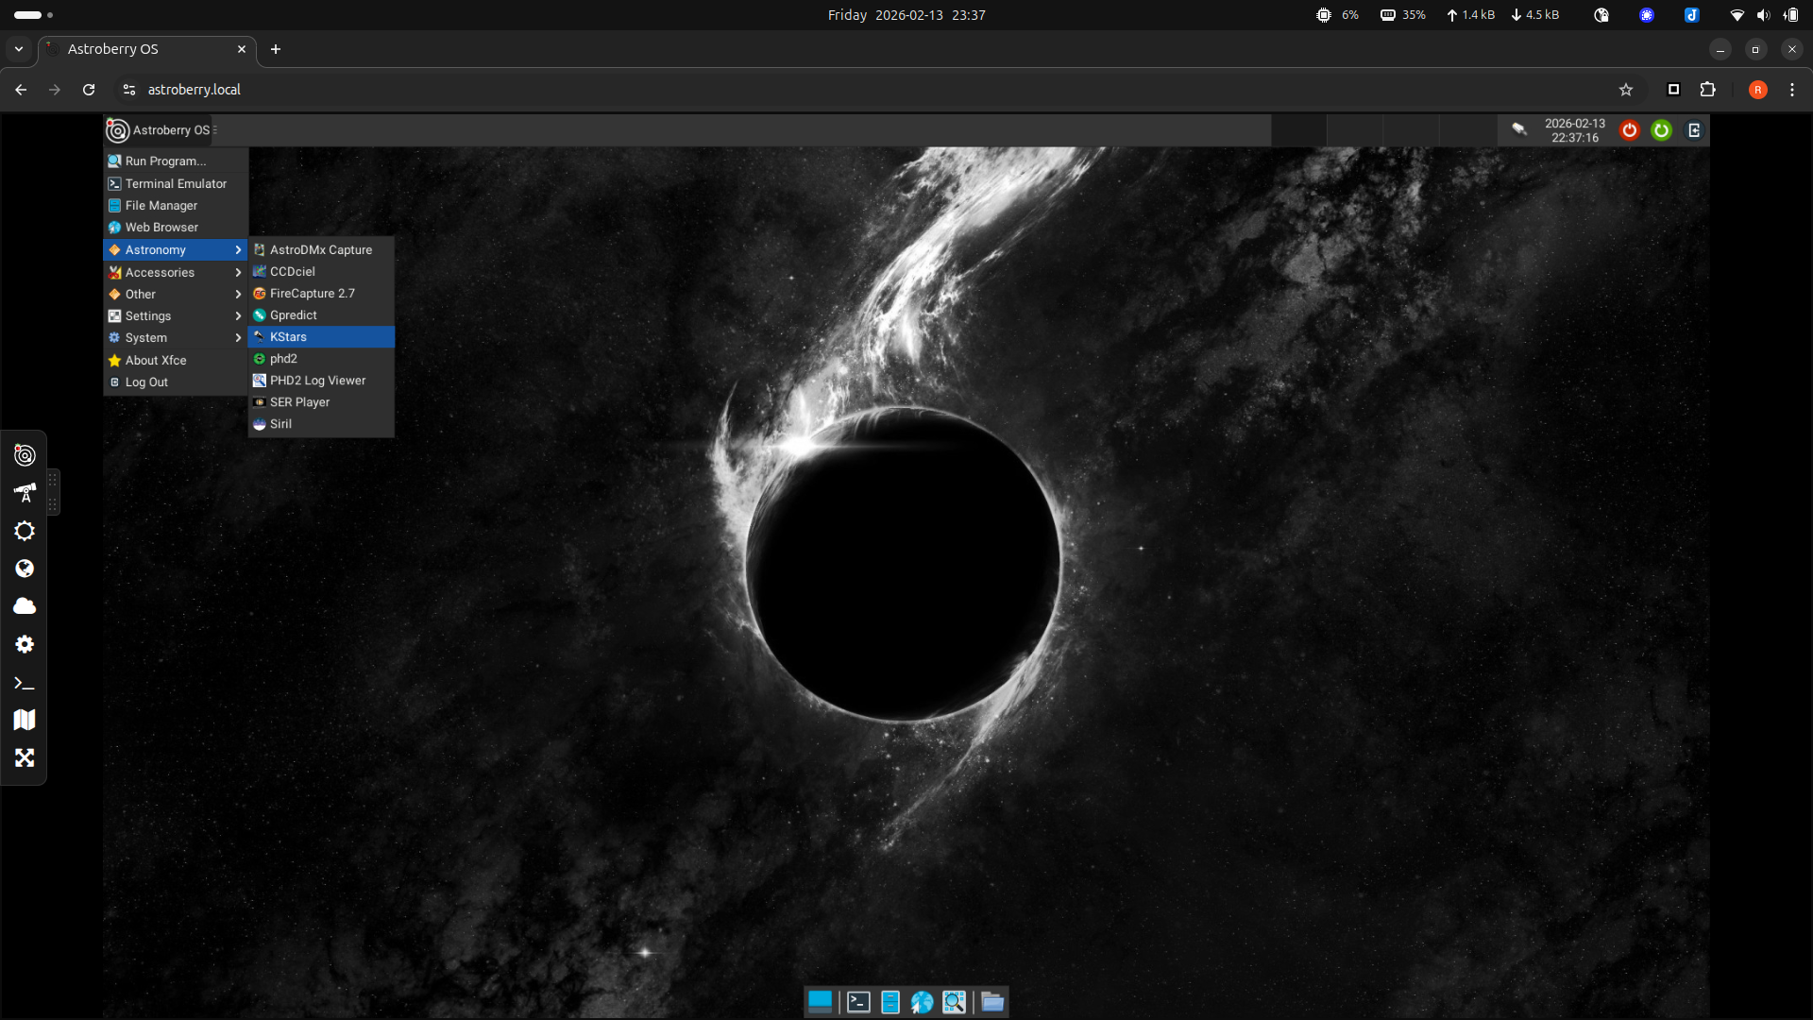Image resolution: width=1813 pixels, height=1020 pixels.
Task: Open terminal prompt icon in left sidebar
Action: pyautogui.click(x=25, y=683)
